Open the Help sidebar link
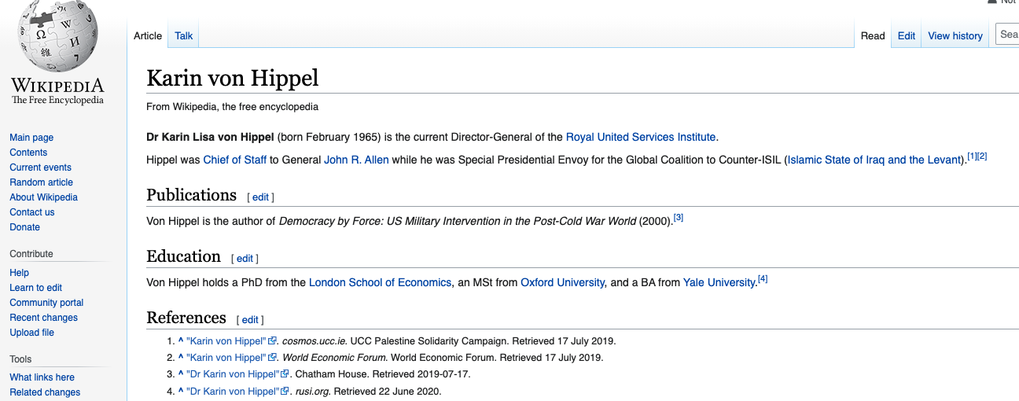This screenshot has width=1019, height=401. tap(19, 273)
